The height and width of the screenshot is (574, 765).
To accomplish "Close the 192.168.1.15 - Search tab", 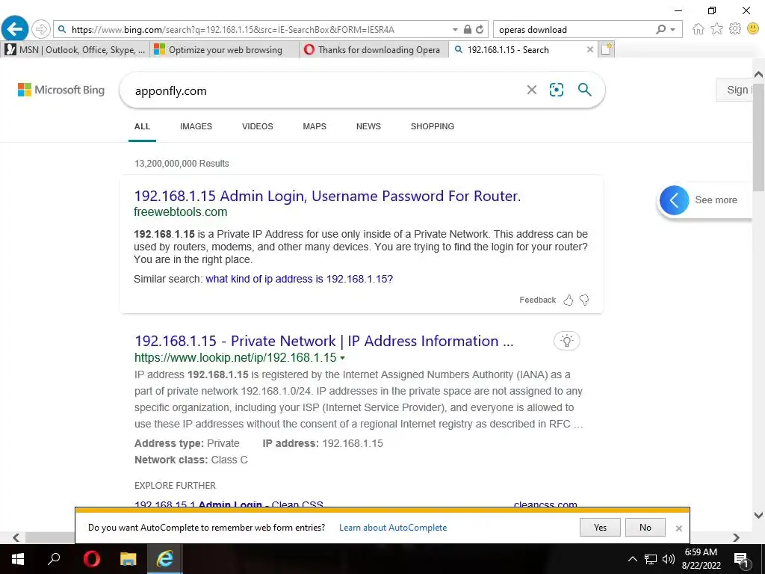I will click(590, 49).
